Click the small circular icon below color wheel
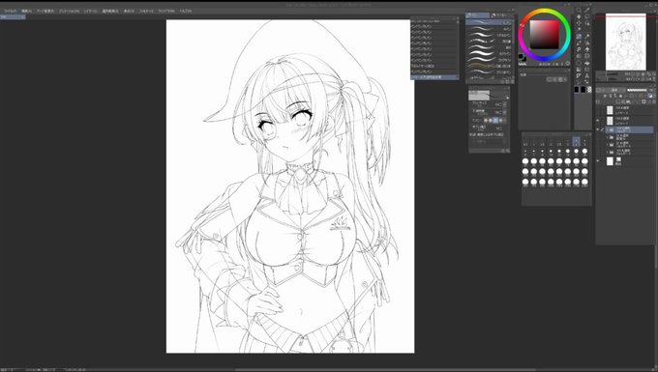The image size is (658, 372). tap(568, 64)
